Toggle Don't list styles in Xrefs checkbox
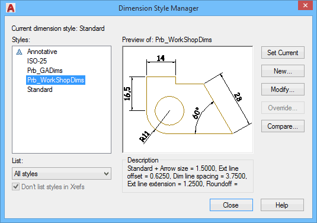 click(16, 187)
